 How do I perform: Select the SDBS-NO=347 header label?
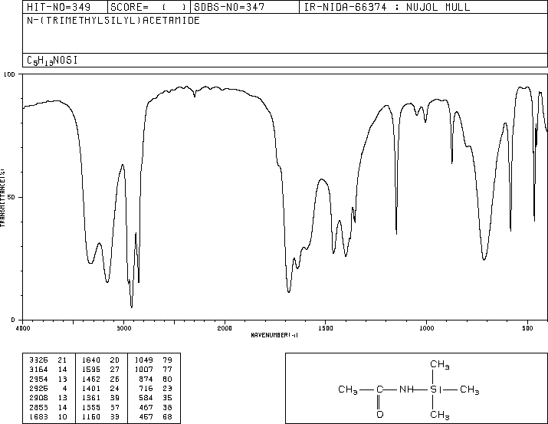click(229, 7)
